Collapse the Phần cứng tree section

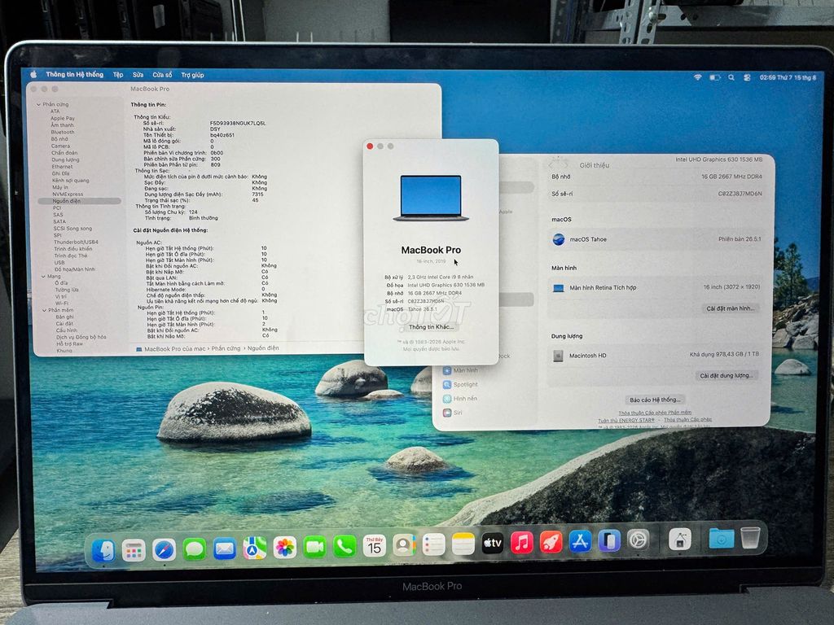click(x=38, y=105)
